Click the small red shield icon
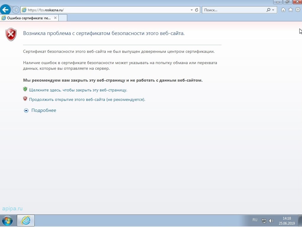 25,99
